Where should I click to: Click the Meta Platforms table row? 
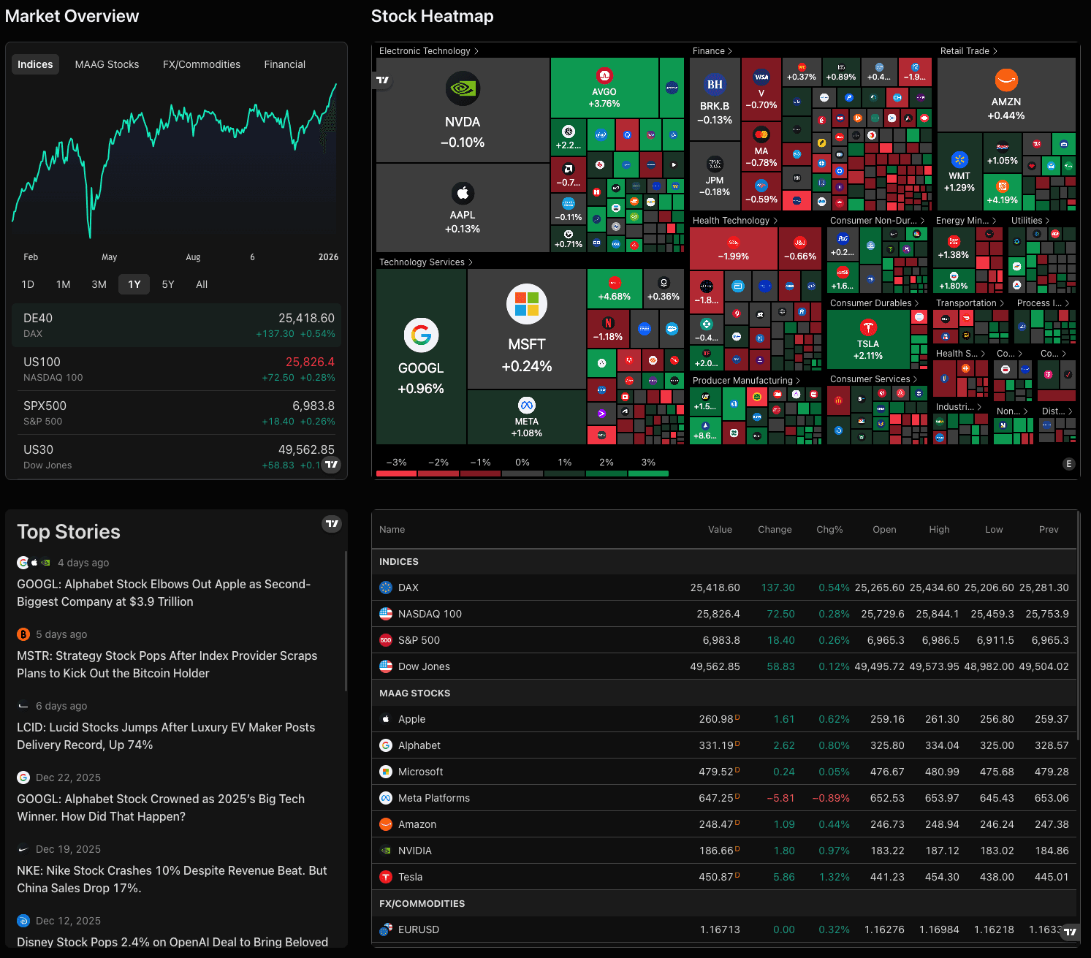pyautogui.click(x=724, y=798)
